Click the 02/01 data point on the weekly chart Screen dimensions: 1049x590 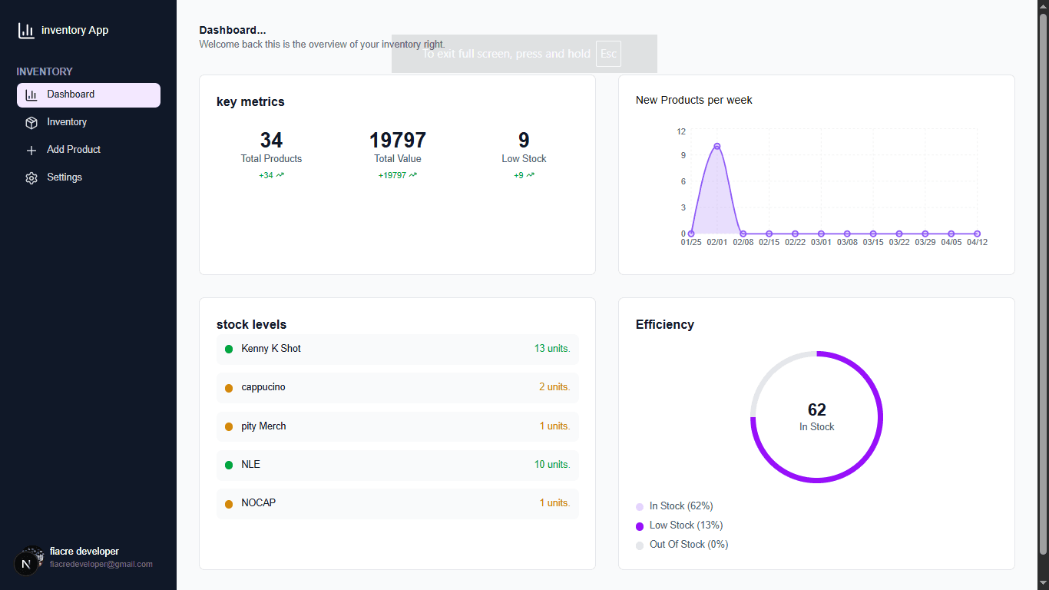pyautogui.click(x=717, y=145)
